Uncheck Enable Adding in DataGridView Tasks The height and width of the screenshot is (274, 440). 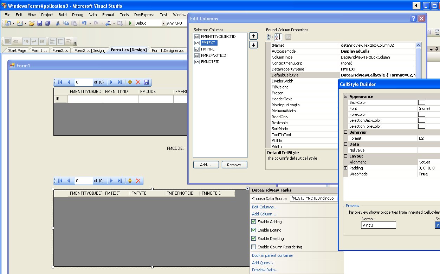253,221
